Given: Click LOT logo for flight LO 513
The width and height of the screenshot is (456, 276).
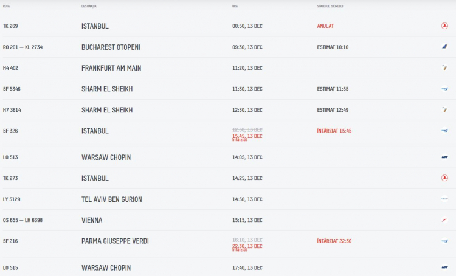Looking at the screenshot, I should (x=444, y=157).
